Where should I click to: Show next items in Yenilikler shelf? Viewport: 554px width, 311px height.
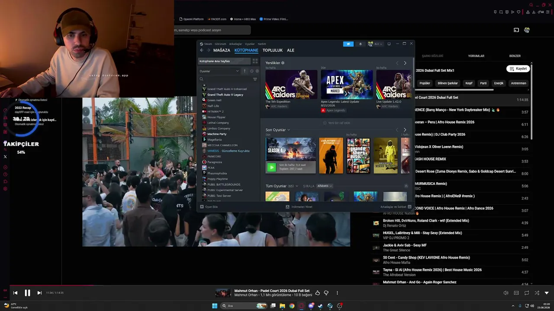click(x=405, y=63)
